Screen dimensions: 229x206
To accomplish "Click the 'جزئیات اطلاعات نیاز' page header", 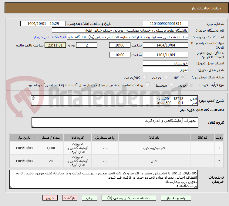I will pyautogui.click(x=206, y=8).
